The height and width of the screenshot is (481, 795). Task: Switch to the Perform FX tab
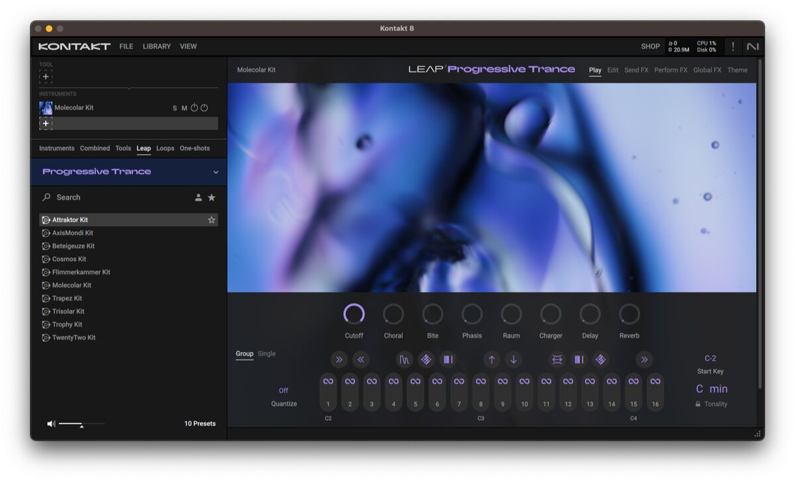point(670,70)
